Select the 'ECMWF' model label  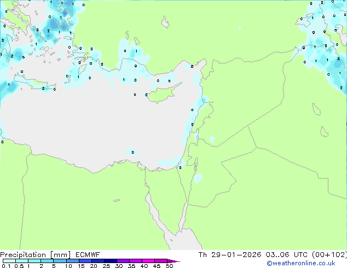click(x=88, y=255)
